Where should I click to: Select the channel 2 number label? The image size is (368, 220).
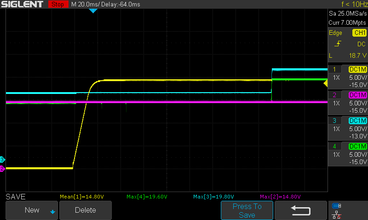point(334,95)
